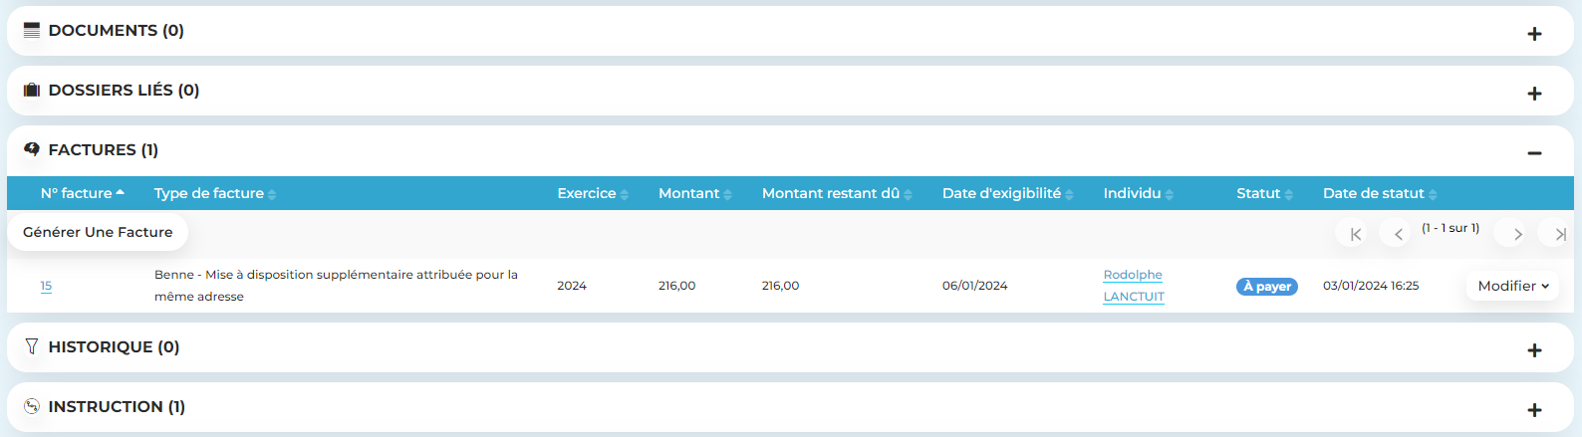Go to previous page of invoices

(x=1398, y=234)
